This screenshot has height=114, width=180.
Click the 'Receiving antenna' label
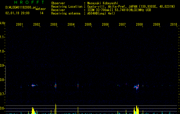coord(66,13)
